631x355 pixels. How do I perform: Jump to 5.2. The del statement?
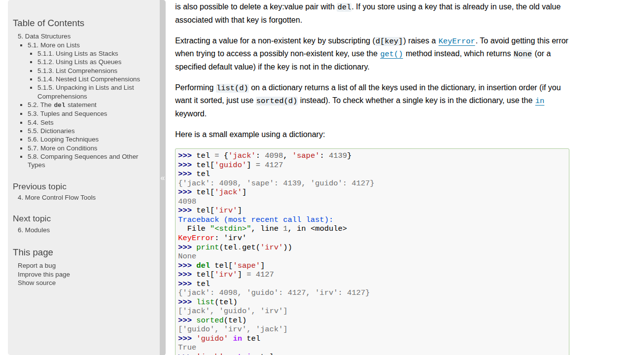pos(62,105)
